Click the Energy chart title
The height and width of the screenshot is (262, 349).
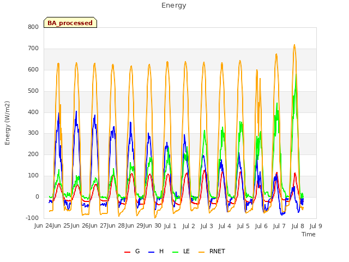(x=174, y=5)
